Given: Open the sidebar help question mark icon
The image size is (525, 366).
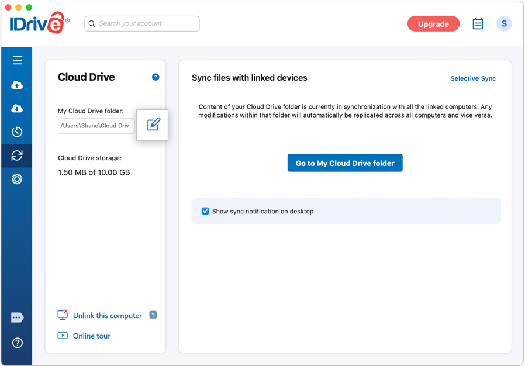Looking at the screenshot, I should 18,343.
